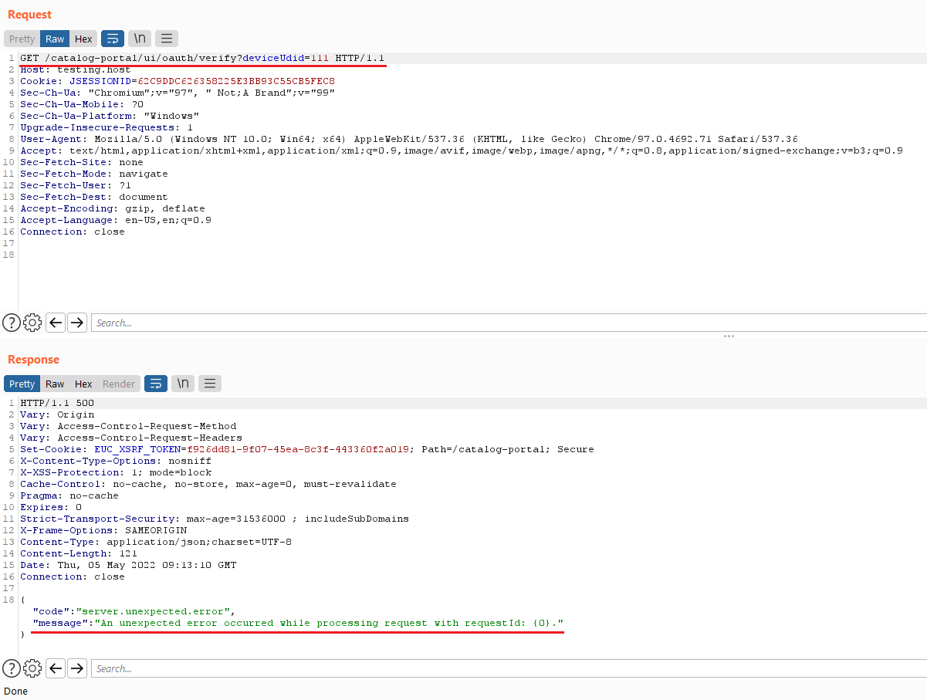The width and height of the screenshot is (927, 700).
Task: Open search settings gear in Response panel
Action: 32,668
